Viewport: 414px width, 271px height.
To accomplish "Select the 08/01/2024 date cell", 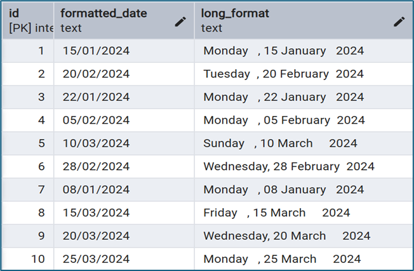I will [96, 190].
